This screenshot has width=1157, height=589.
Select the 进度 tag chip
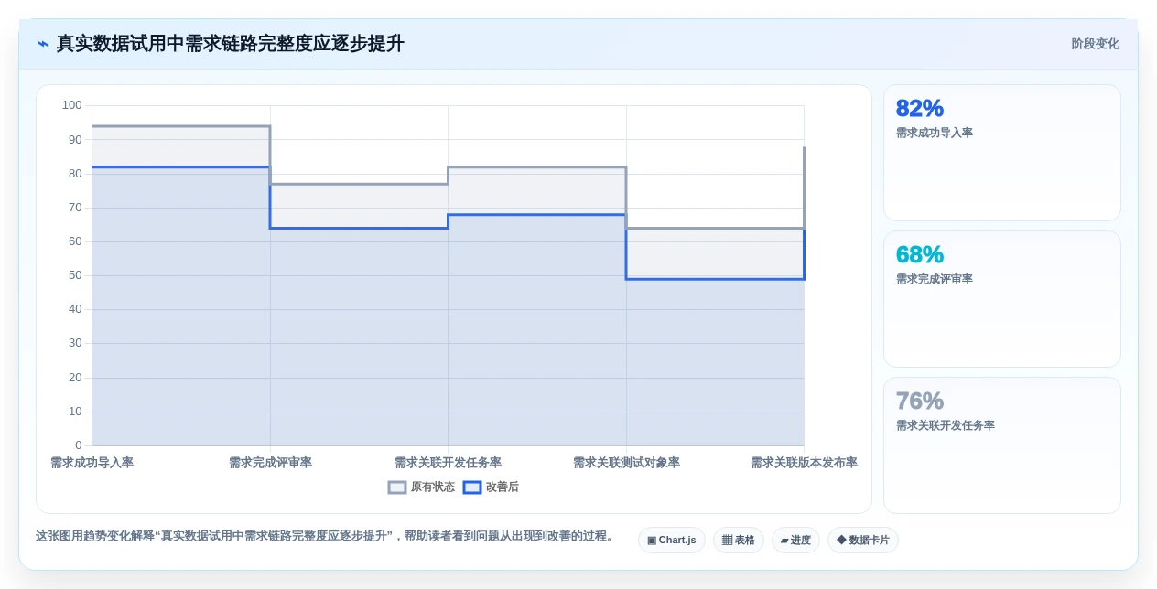(795, 541)
